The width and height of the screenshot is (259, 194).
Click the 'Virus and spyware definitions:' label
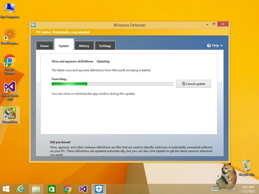pyautogui.click(x=73, y=61)
